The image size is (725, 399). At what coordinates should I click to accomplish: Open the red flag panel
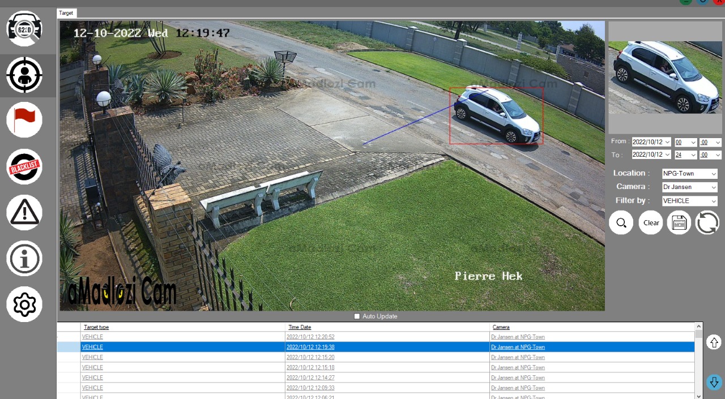tap(24, 119)
